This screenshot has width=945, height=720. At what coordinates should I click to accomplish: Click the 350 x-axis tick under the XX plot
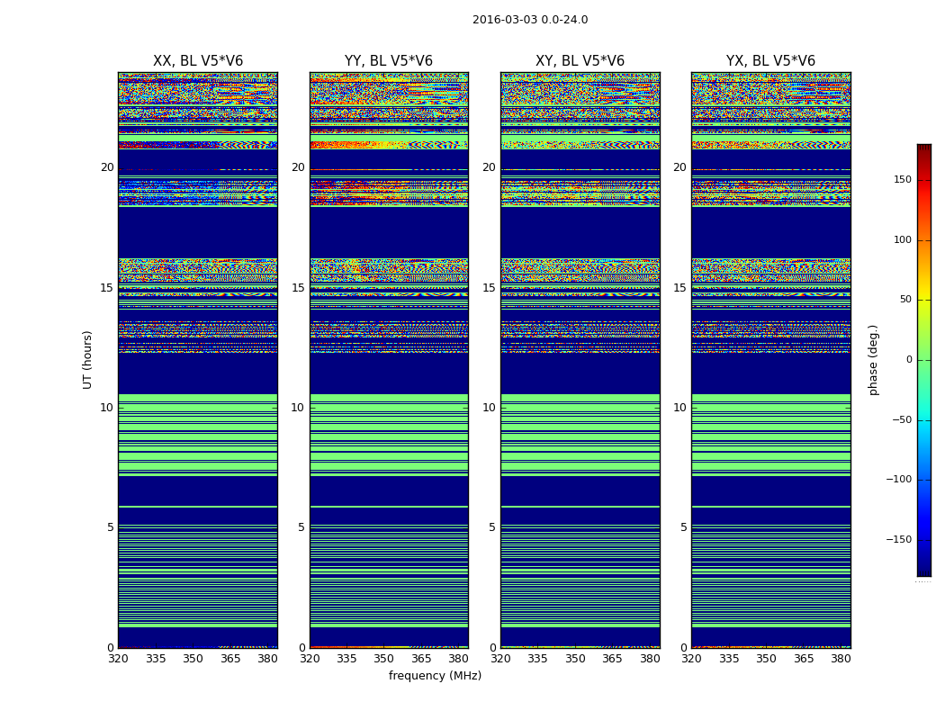193,659
